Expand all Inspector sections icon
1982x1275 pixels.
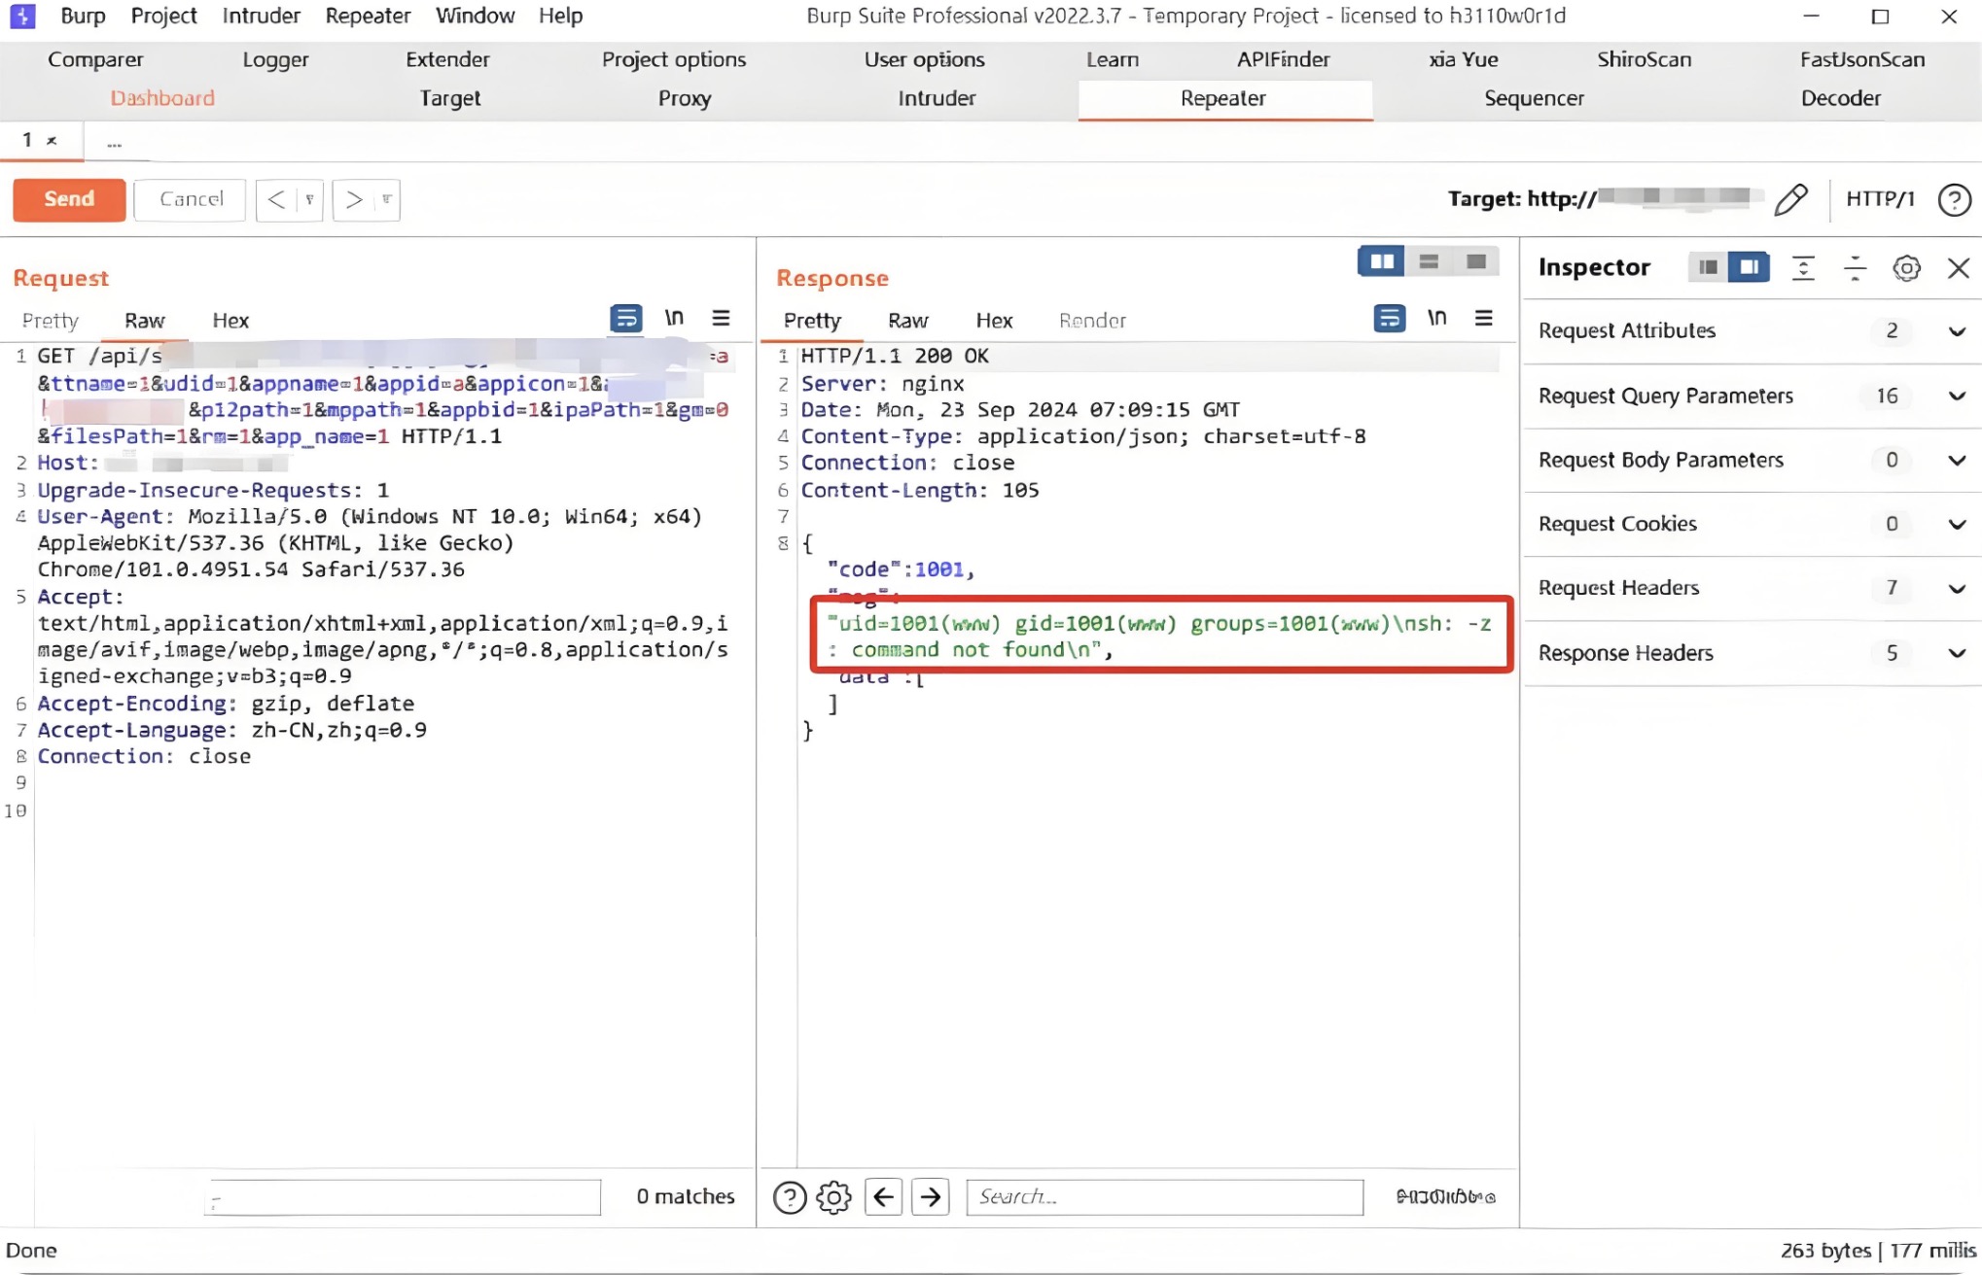click(1803, 268)
